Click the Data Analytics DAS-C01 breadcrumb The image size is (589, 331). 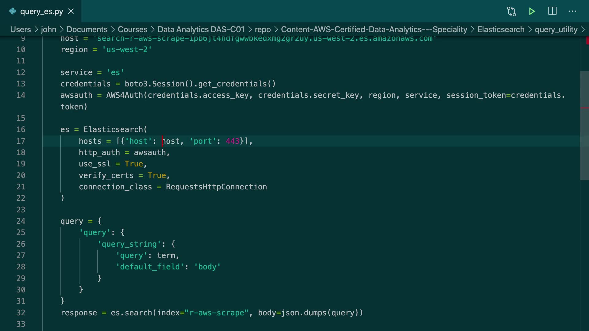[201, 29]
